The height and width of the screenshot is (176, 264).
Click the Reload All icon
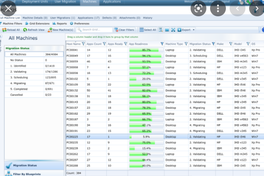pyautogui.click(x=4, y=30)
